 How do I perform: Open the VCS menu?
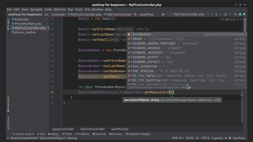(x=87, y=9)
